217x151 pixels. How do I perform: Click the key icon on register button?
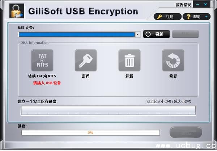pyautogui.click(x=159, y=17)
